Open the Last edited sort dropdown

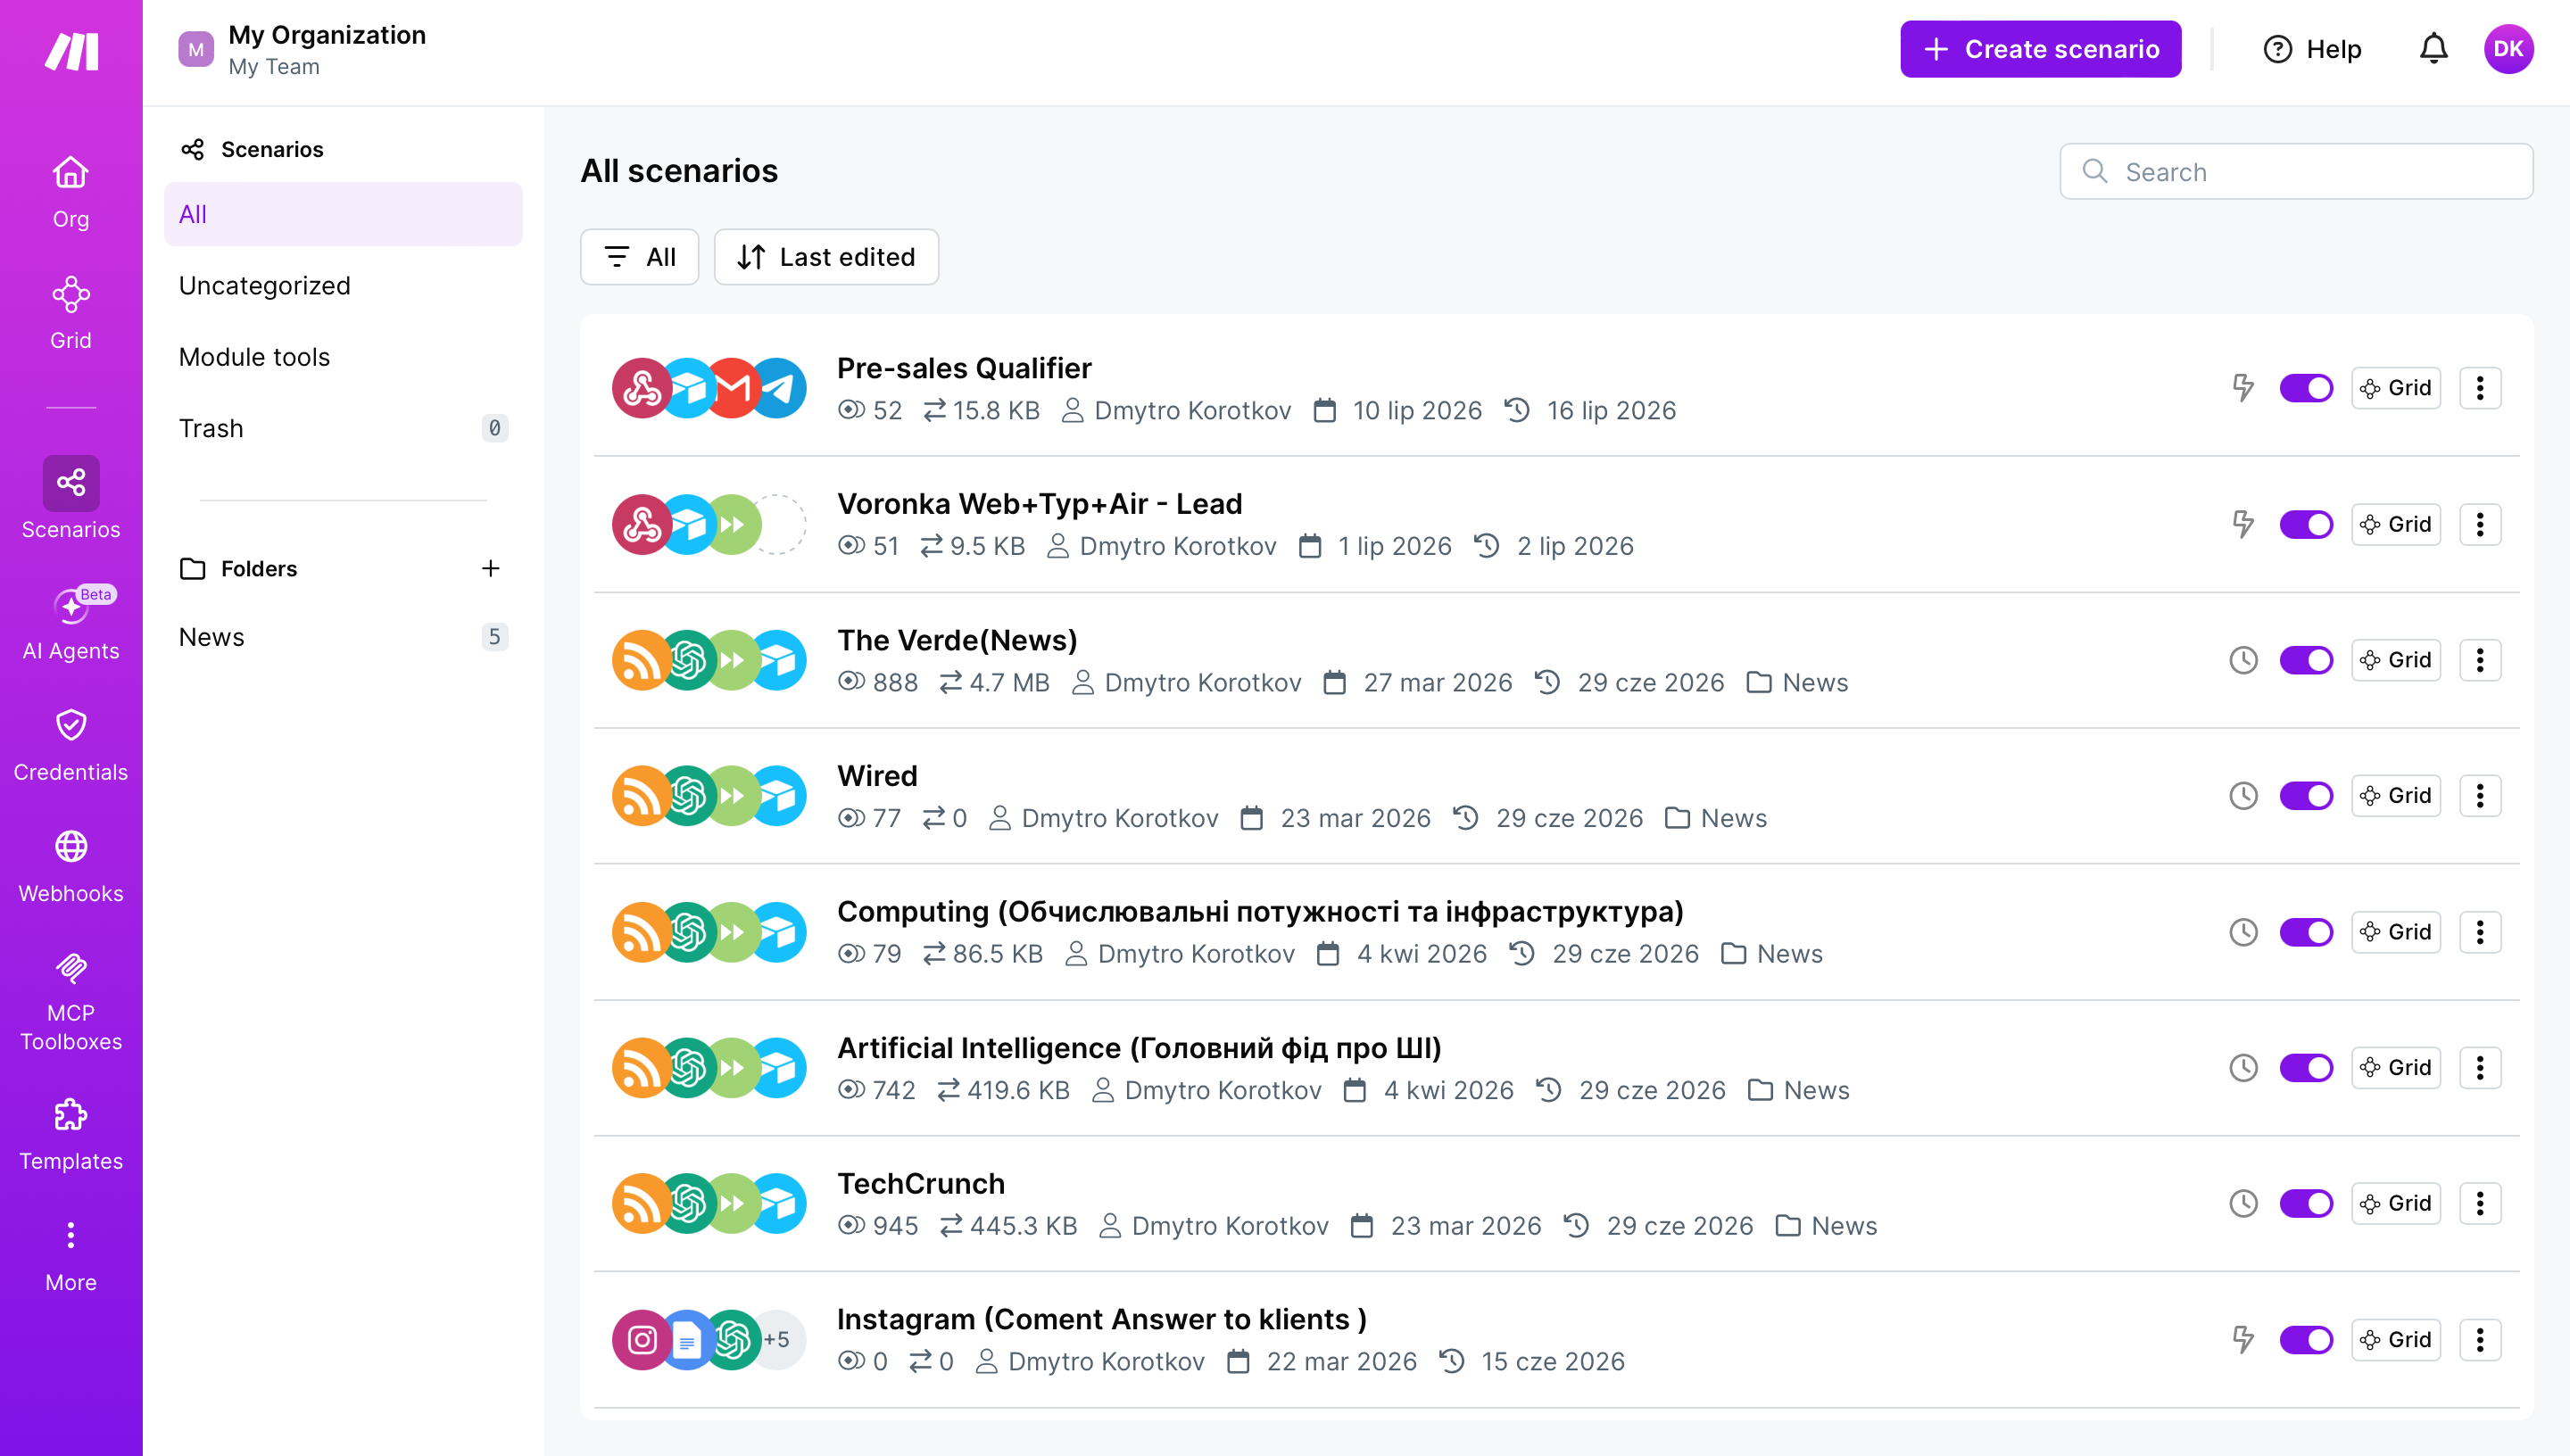point(826,257)
